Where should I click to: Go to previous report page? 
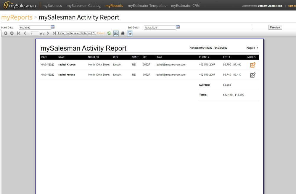[25, 33]
